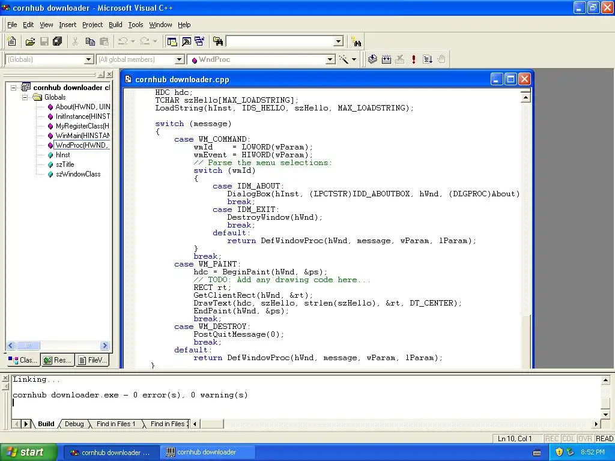
Task: Open the Insert menu
Action: point(67,25)
